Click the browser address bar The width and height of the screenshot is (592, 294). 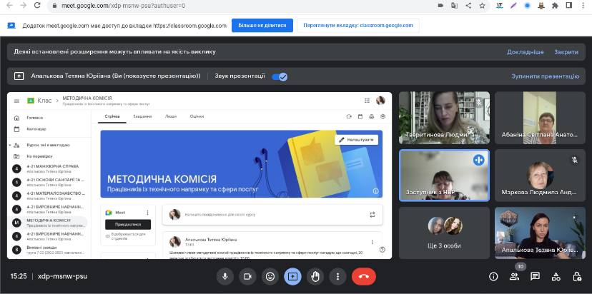point(242,6)
